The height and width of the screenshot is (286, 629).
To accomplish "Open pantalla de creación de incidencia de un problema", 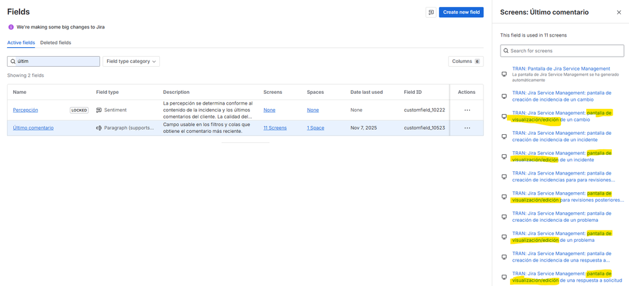I will (x=562, y=217).
